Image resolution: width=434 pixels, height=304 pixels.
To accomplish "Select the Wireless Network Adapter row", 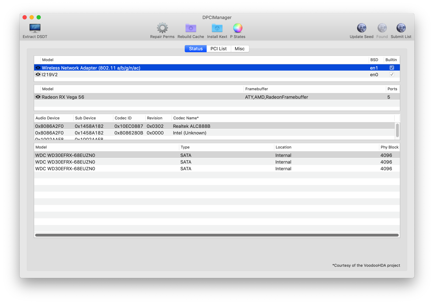I will [217, 68].
